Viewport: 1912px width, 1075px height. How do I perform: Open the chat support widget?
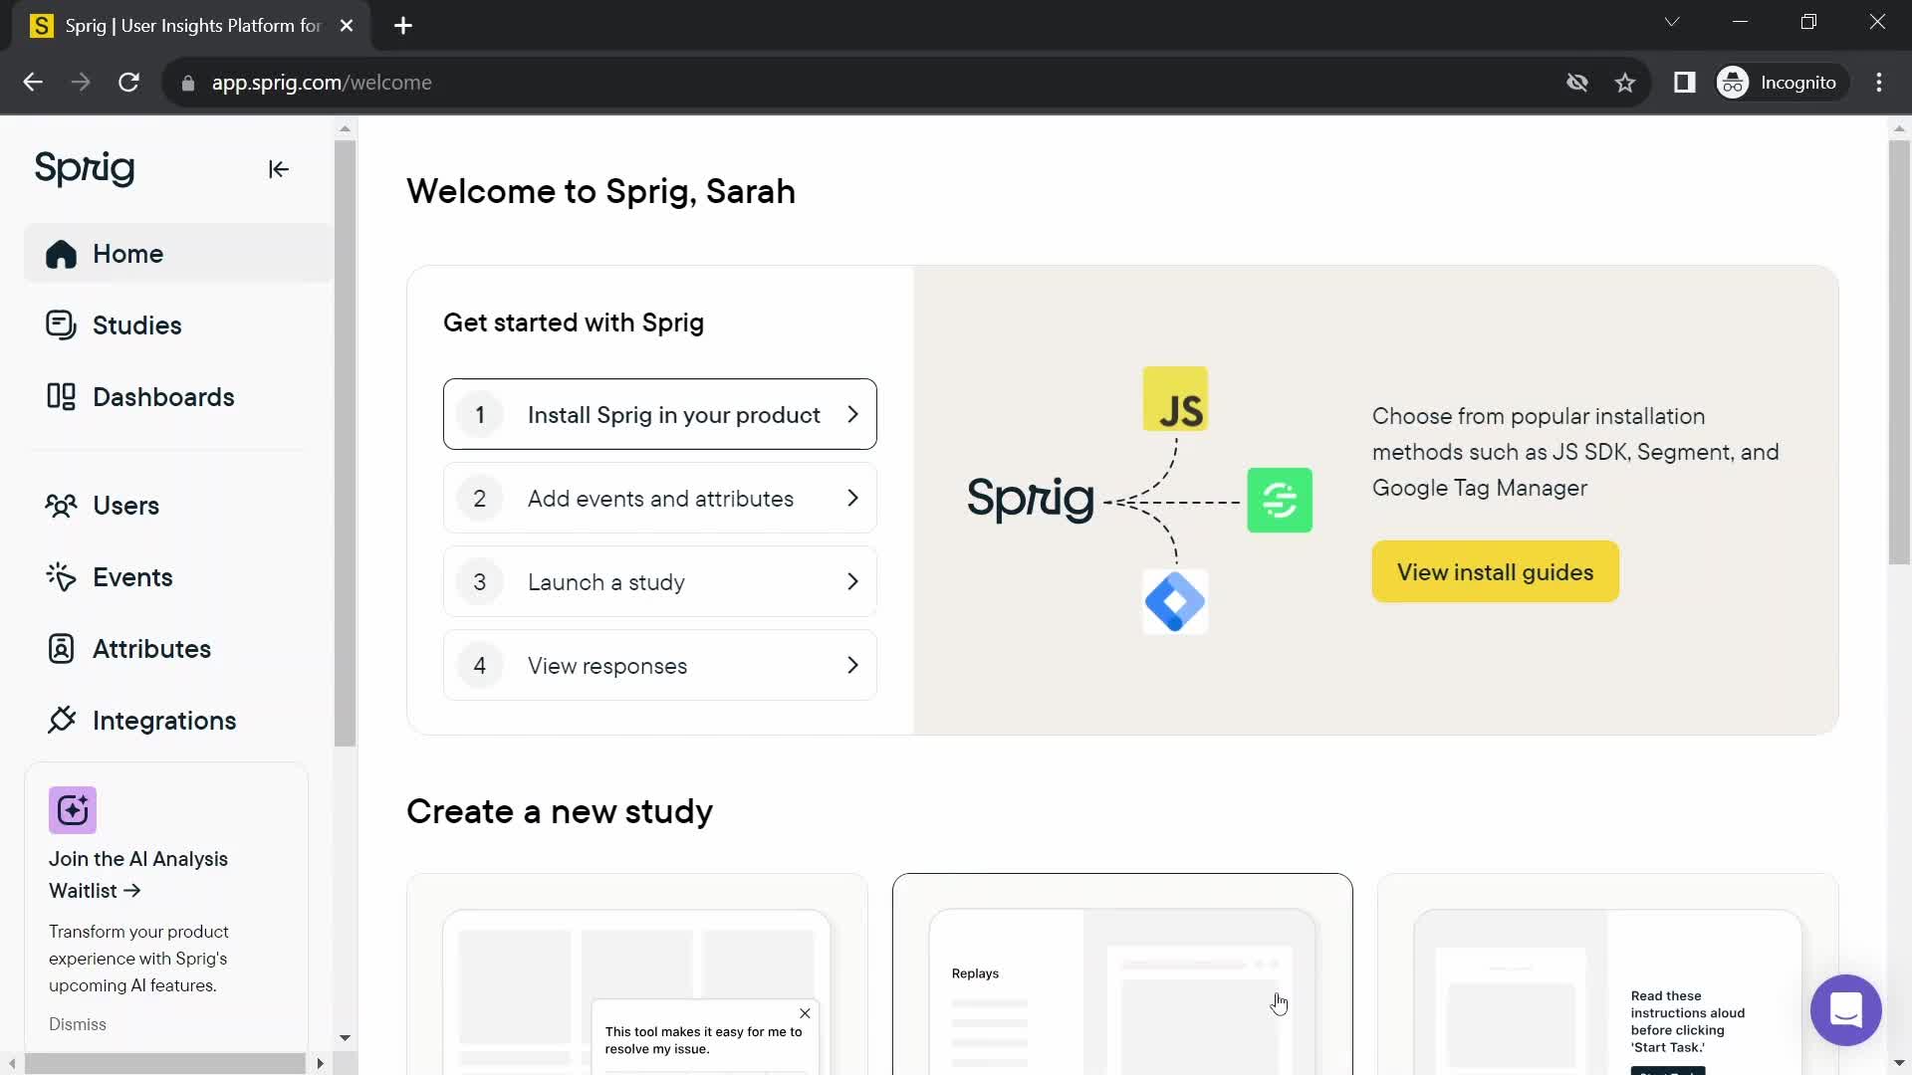[1847, 1008]
